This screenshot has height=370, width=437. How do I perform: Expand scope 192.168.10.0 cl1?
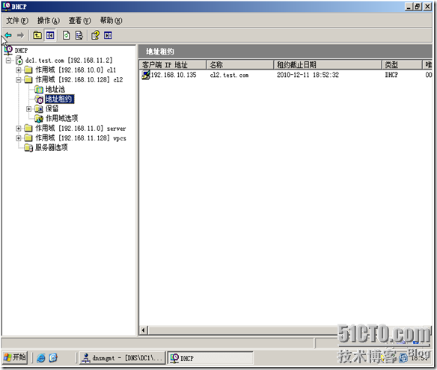click(19, 70)
